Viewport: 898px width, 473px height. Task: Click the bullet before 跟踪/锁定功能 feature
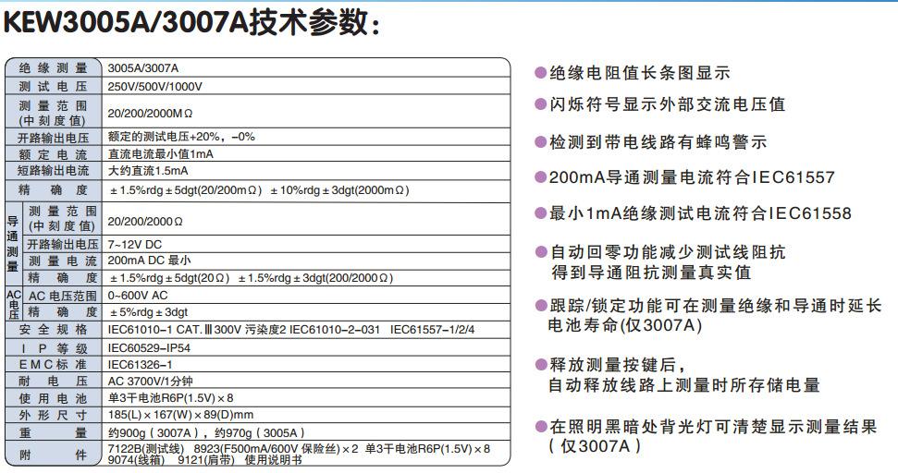point(541,306)
